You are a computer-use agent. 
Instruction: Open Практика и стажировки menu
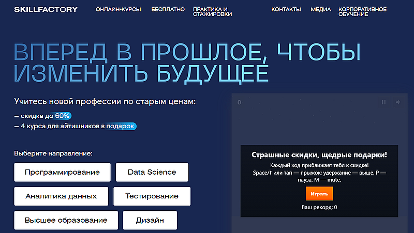(212, 12)
